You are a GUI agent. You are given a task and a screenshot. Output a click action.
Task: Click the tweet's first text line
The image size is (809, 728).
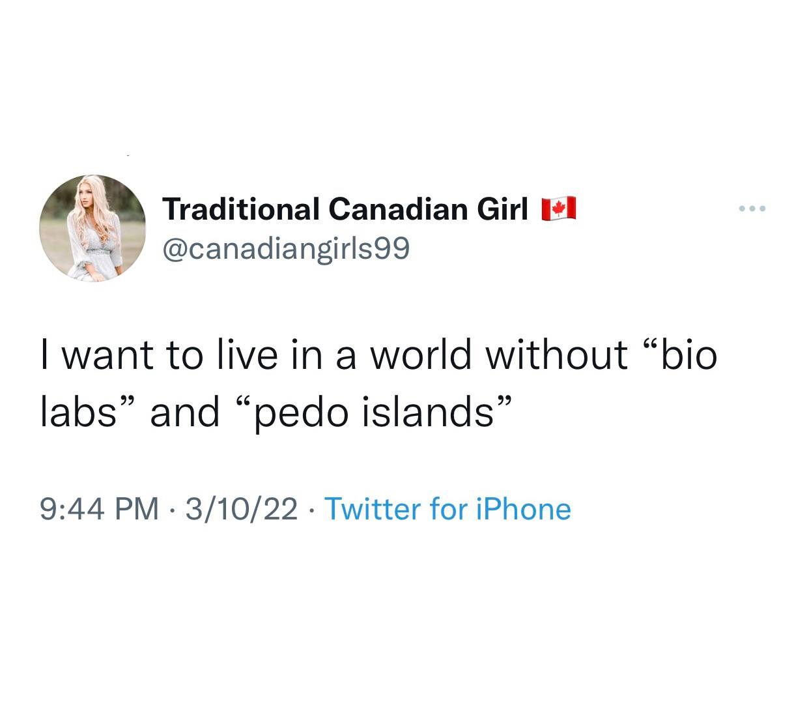tap(378, 355)
